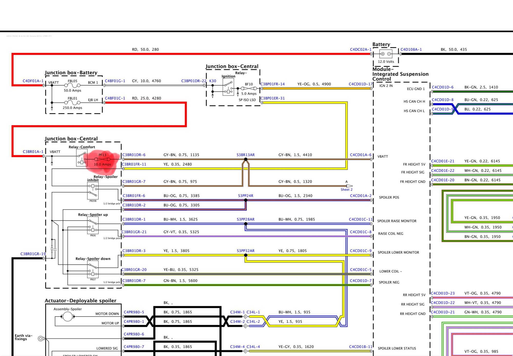
Task: Click the FBL01 250 Amp fuse symbol
Action: point(73,103)
